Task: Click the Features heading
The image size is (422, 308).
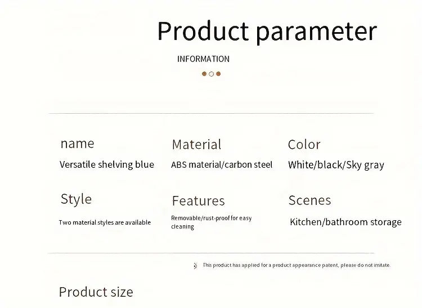Action: point(198,201)
